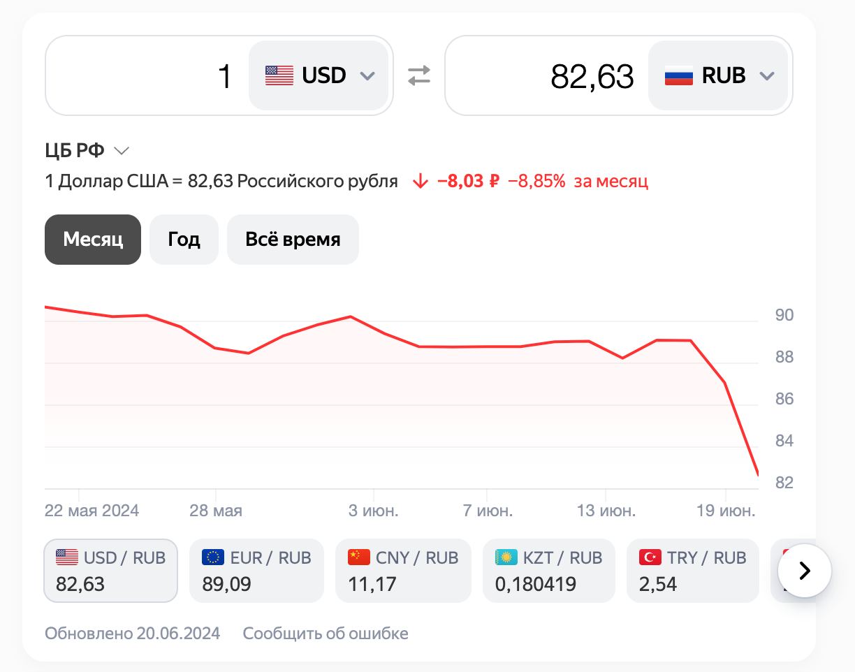Choose the EUR / RUB 89,09 pair
Viewport: 855px width, 672px height.
[x=256, y=571]
